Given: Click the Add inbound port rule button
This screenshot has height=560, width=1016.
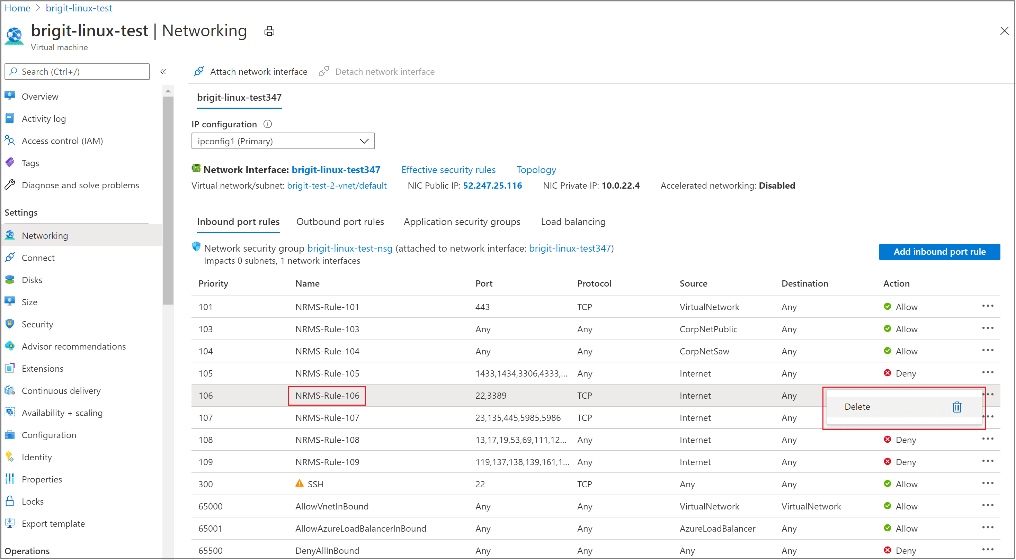Looking at the screenshot, I should [939, 251].
